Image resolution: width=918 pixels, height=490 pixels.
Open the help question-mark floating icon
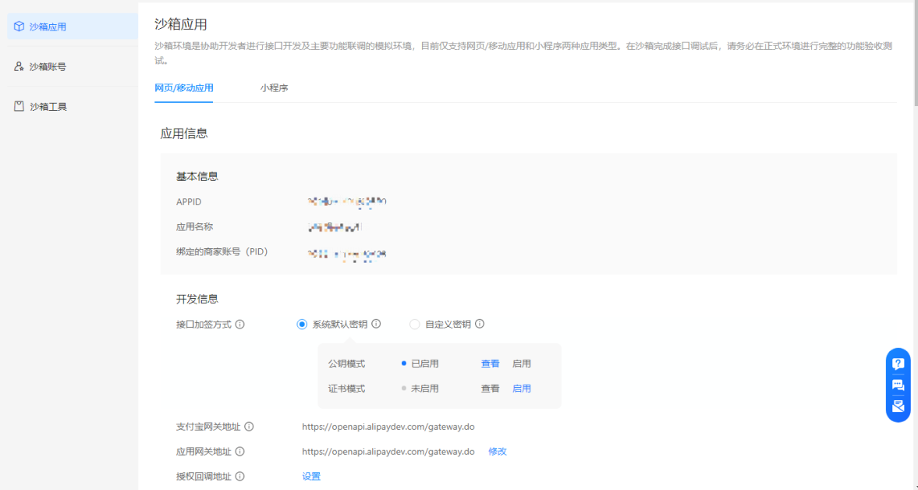[x=898, y=364]
